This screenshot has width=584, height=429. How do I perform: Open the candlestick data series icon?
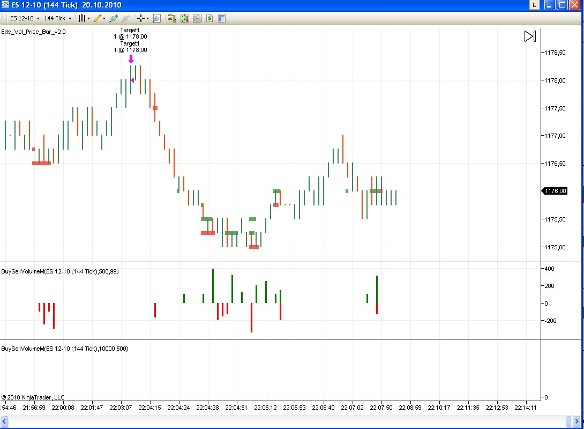coord(185,18)
